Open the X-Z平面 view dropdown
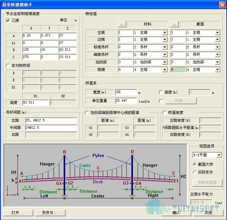This screenshot has height=220, width=227. (x=219, y=155)
